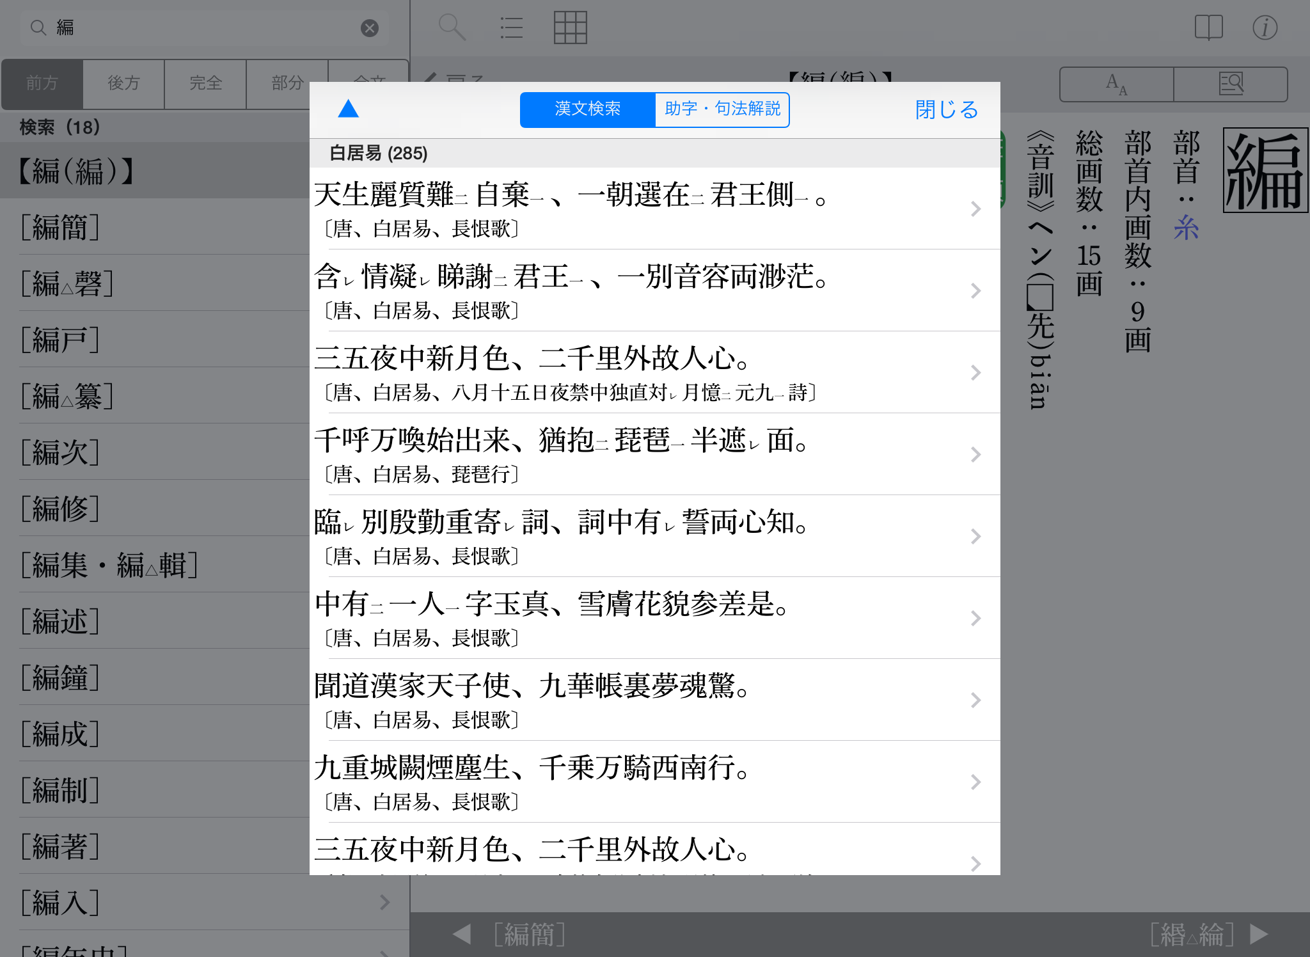Image resolution: width=1310 pixels, height=957 pixels.
Task: Open the book icon at top right
Action: [1208, 28]
